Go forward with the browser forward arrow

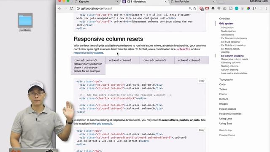point(65,8)
